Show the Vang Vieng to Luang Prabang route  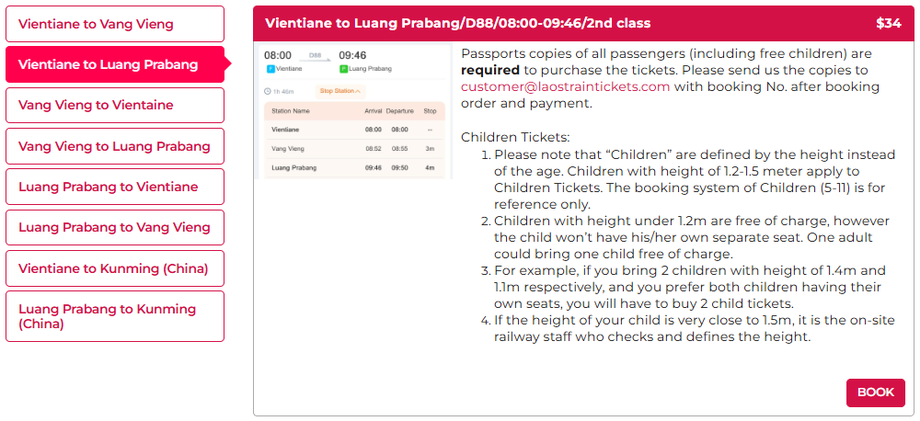click(115, 146)
